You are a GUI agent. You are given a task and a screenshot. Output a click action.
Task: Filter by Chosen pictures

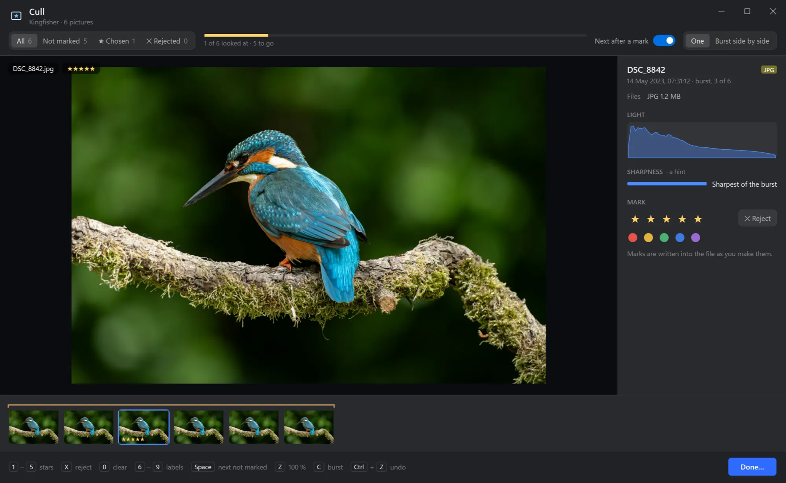[x=117, y=41]
